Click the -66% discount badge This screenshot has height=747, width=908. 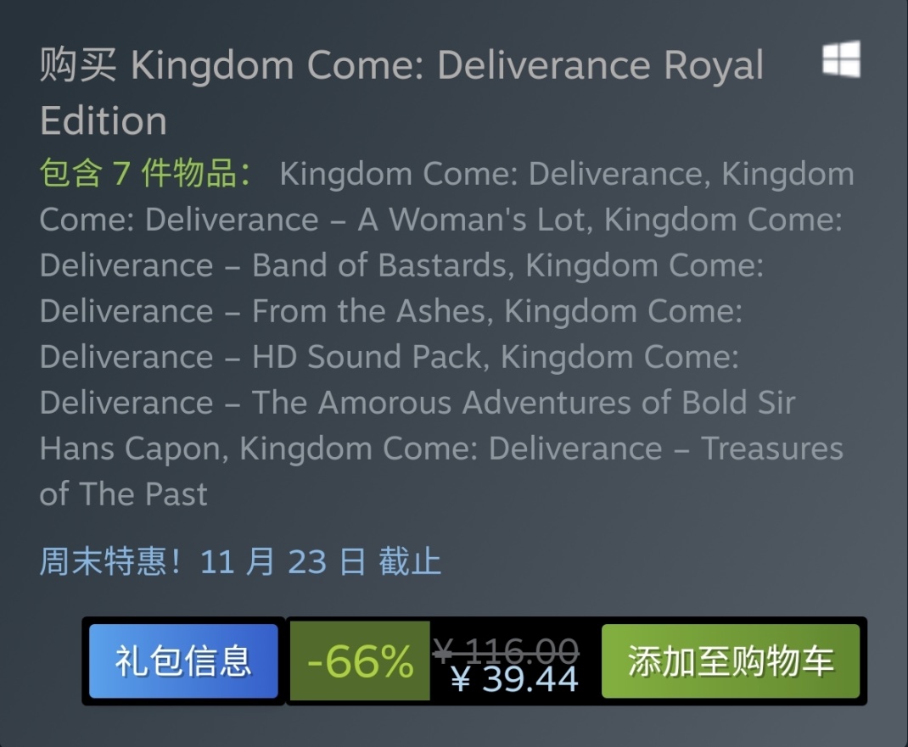click(x=360, y=661)
